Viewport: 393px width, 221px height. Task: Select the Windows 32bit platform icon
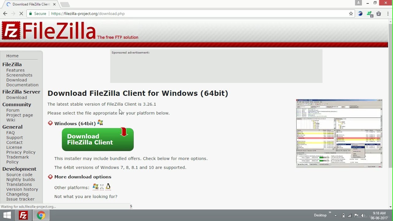tap(95, 187)
